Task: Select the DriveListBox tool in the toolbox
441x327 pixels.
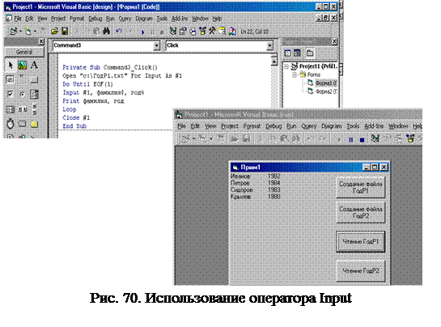Action: point(22,124)
